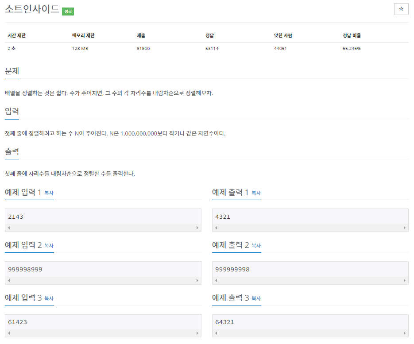Click the sample input value 2143
Screen dimensions: 414x344
pyautogui.click(x=15, y=217)
